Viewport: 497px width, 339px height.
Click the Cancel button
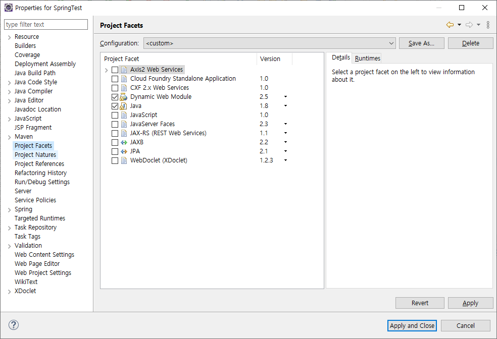coord(465,325)
